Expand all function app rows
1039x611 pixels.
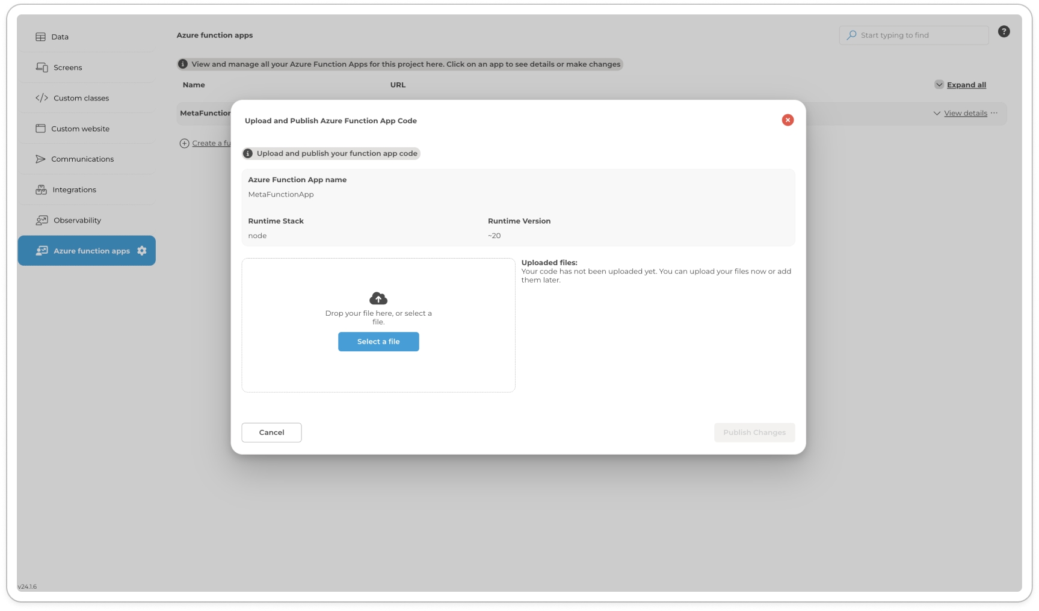tap(966, 85)
